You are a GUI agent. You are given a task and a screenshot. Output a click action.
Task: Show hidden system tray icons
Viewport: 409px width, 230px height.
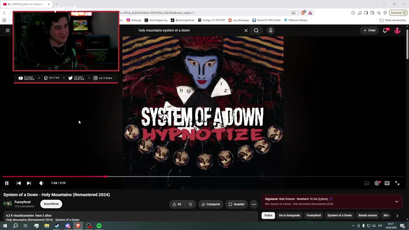point(353,226)
